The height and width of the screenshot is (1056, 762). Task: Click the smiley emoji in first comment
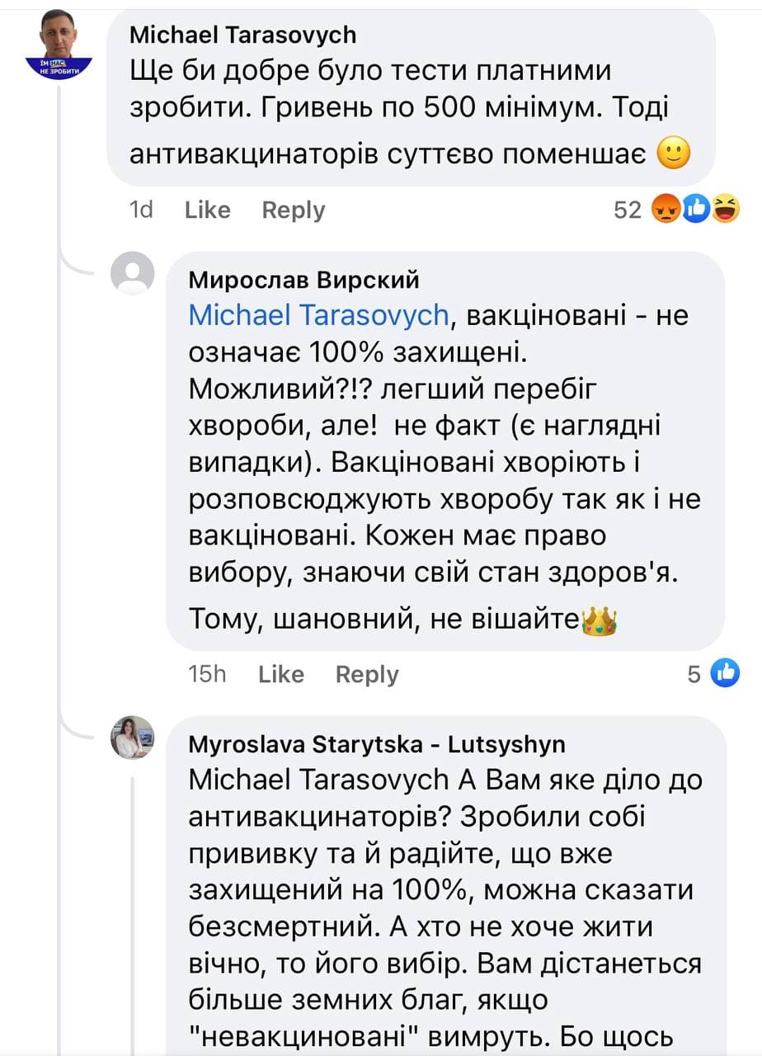[675, 155]
